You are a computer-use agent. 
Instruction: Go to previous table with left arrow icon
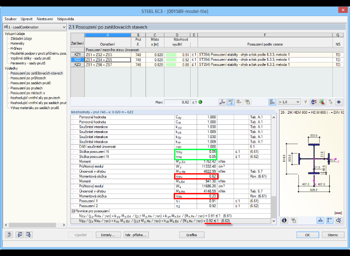[19, 235]
